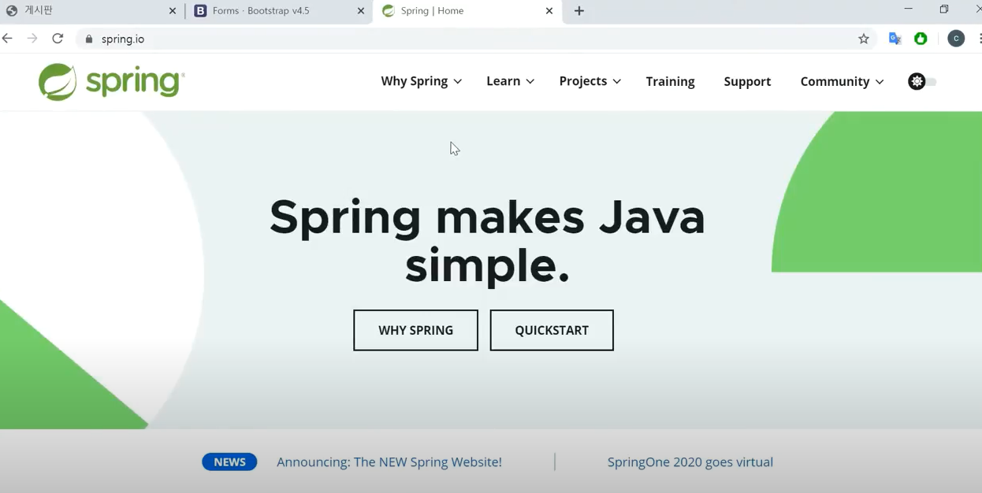The height and width of the screenshot is (493, 982).
Task: Switch to the Forms Bootstrap v4.5 tab
Action: [279, 11]
